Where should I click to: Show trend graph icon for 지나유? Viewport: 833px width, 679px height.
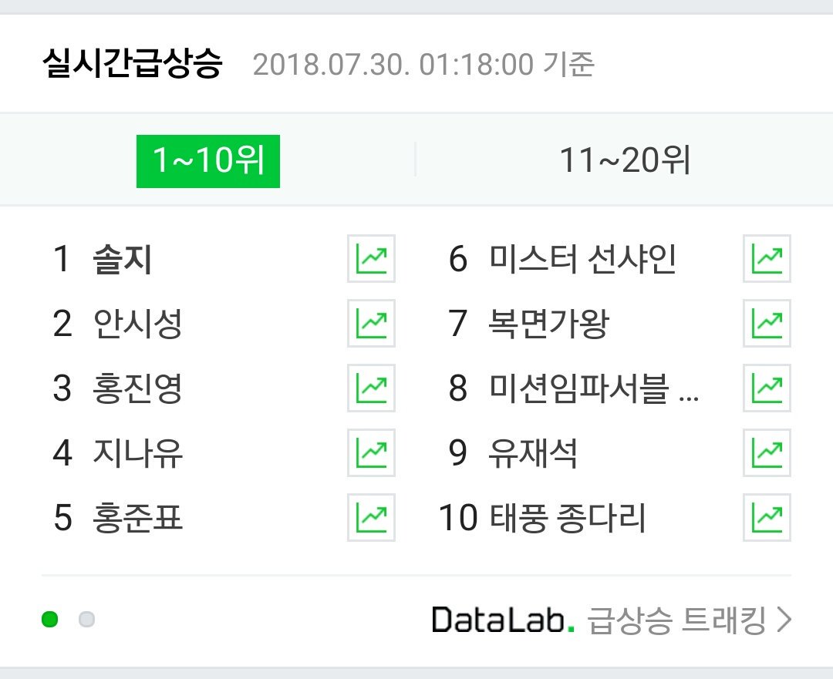tap(371, 453)
